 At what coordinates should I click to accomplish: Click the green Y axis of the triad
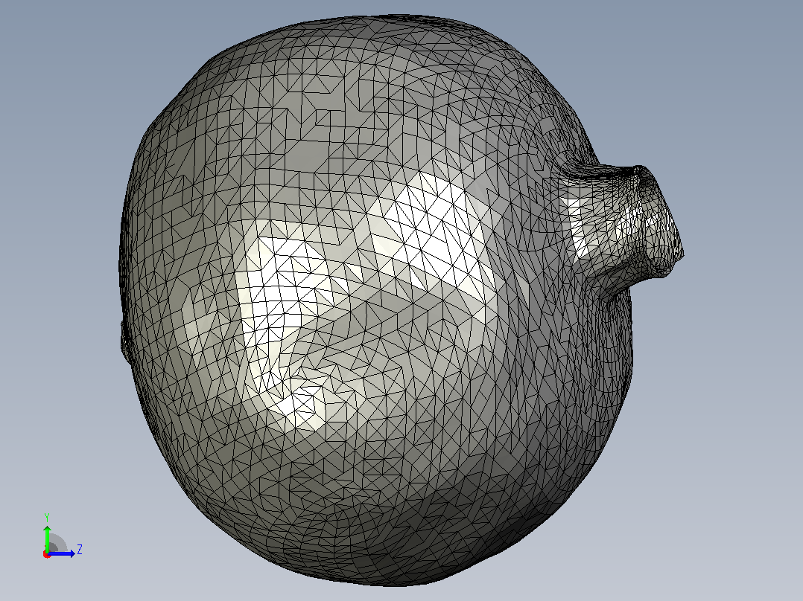click(47, 538)
